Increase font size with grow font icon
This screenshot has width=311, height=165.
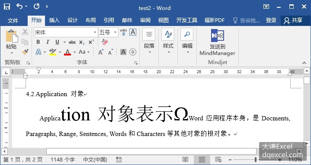pyautogui.click(x=101, y=52)
